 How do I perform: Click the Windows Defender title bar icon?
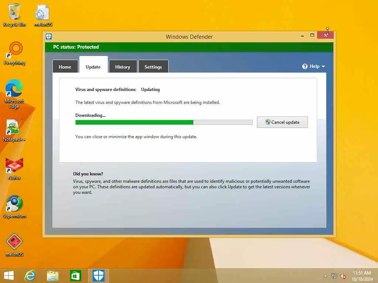coord(49,36)
